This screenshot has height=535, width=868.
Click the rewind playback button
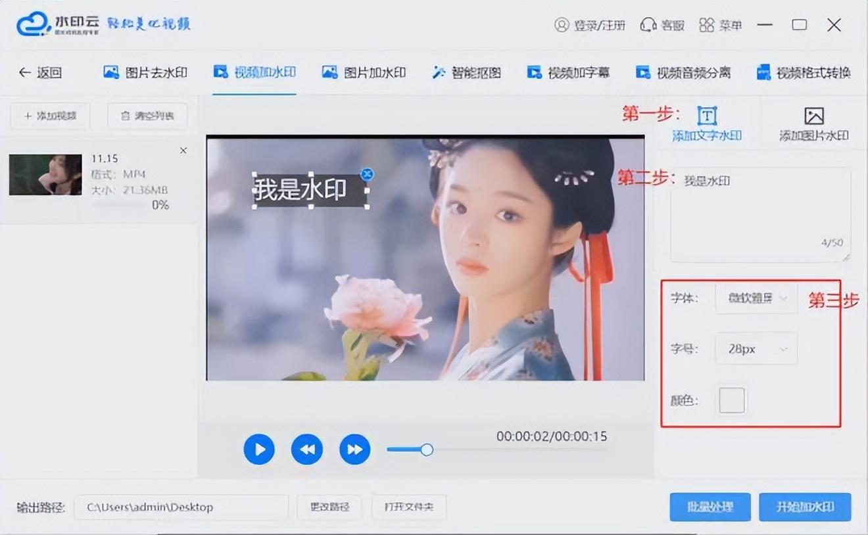(x=307, y=450)
